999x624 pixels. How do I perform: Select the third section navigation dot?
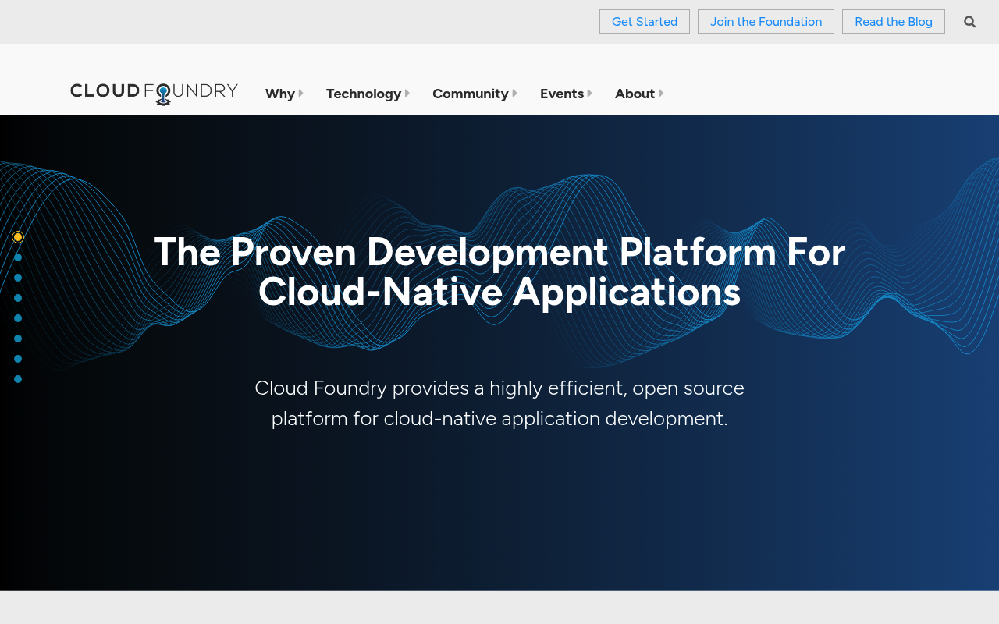coord(18,278)
